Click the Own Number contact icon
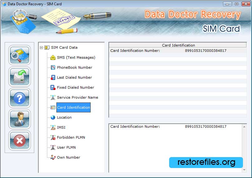Image resolution: width=252 pixels, height=178 pixels. point(53,157)
